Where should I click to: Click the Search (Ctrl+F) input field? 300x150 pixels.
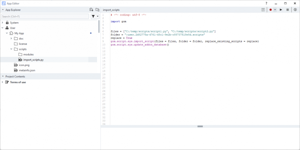click(x=45, y=16)
